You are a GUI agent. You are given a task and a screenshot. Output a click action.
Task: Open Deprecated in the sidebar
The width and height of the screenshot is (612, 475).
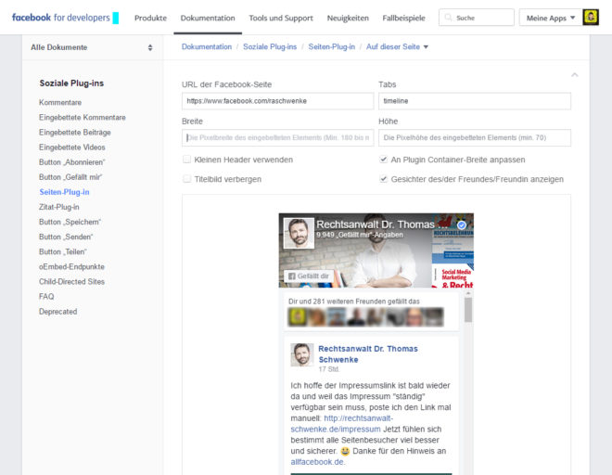[x=57, y=312]
